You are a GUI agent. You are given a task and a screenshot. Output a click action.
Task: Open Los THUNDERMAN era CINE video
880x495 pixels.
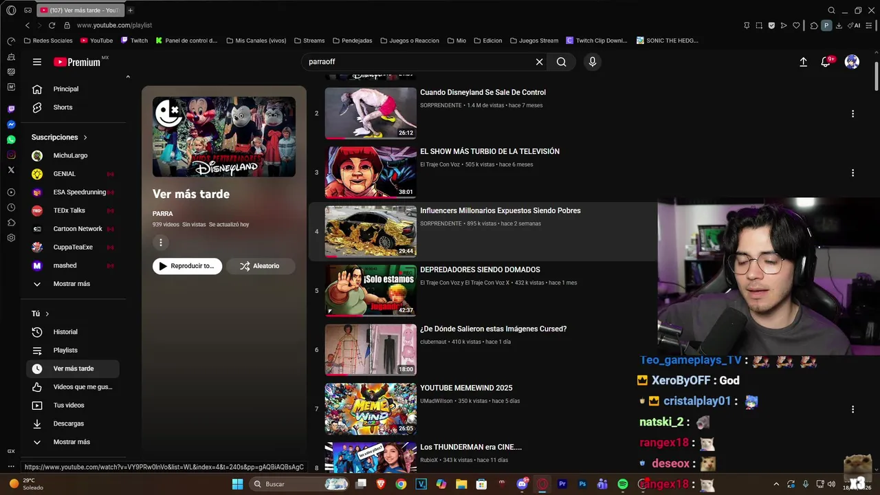click(x=471, y=447)
